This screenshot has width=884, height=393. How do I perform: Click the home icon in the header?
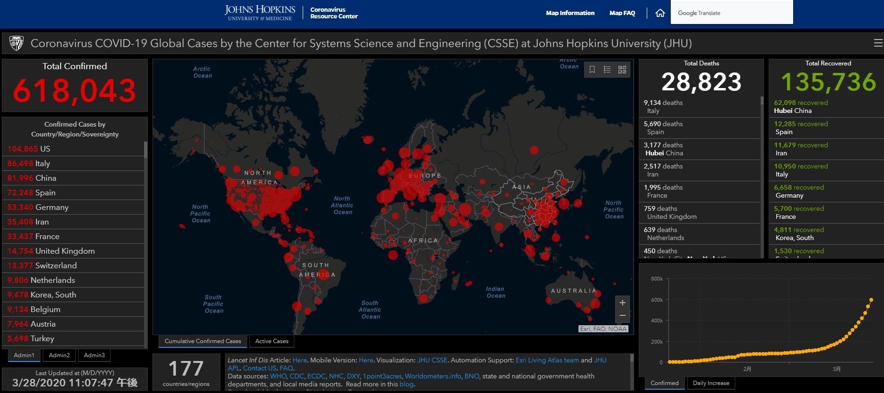click(660, 13)
